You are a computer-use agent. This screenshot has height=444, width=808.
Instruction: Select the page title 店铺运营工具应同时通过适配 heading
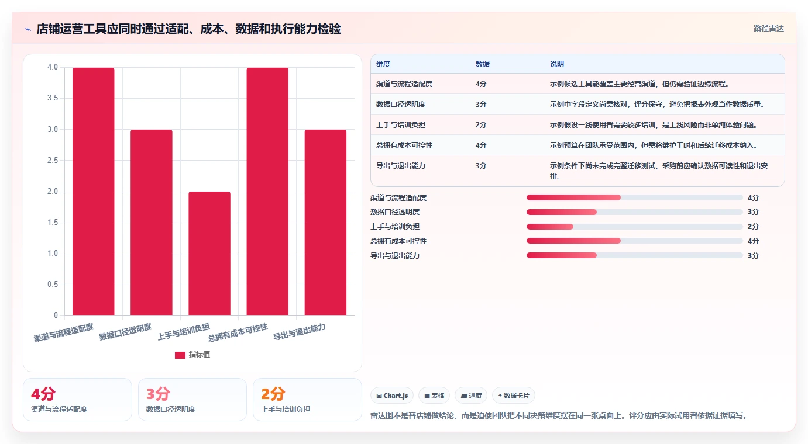pos(188,29)
